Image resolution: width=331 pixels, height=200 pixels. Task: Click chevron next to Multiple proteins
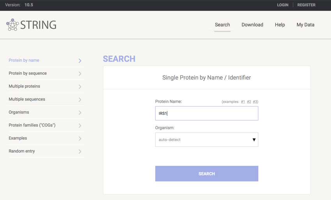[80, 87]
